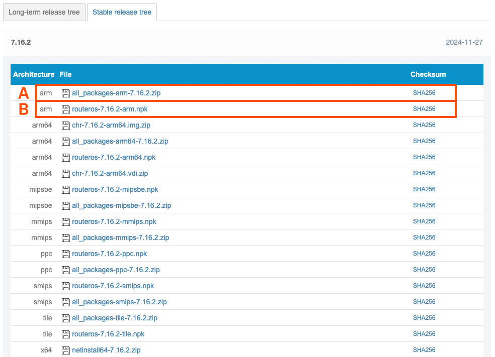Click the save icon next to chr-7.16.2-arm64.img.zip
This screenshot has width=495, height=357.
[x=66, y=126]
